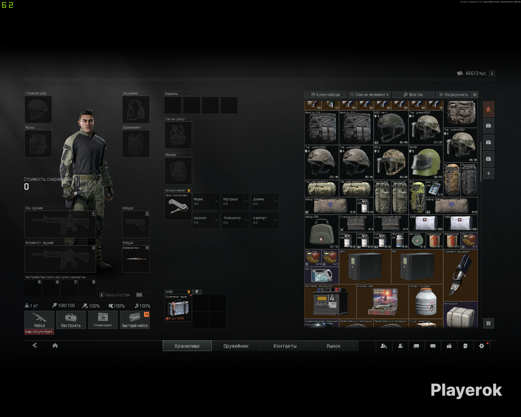This screenshot has height=417, width=521.
Task: Expand the Телецентр keys dropdown
Action: tap(246, 220)
